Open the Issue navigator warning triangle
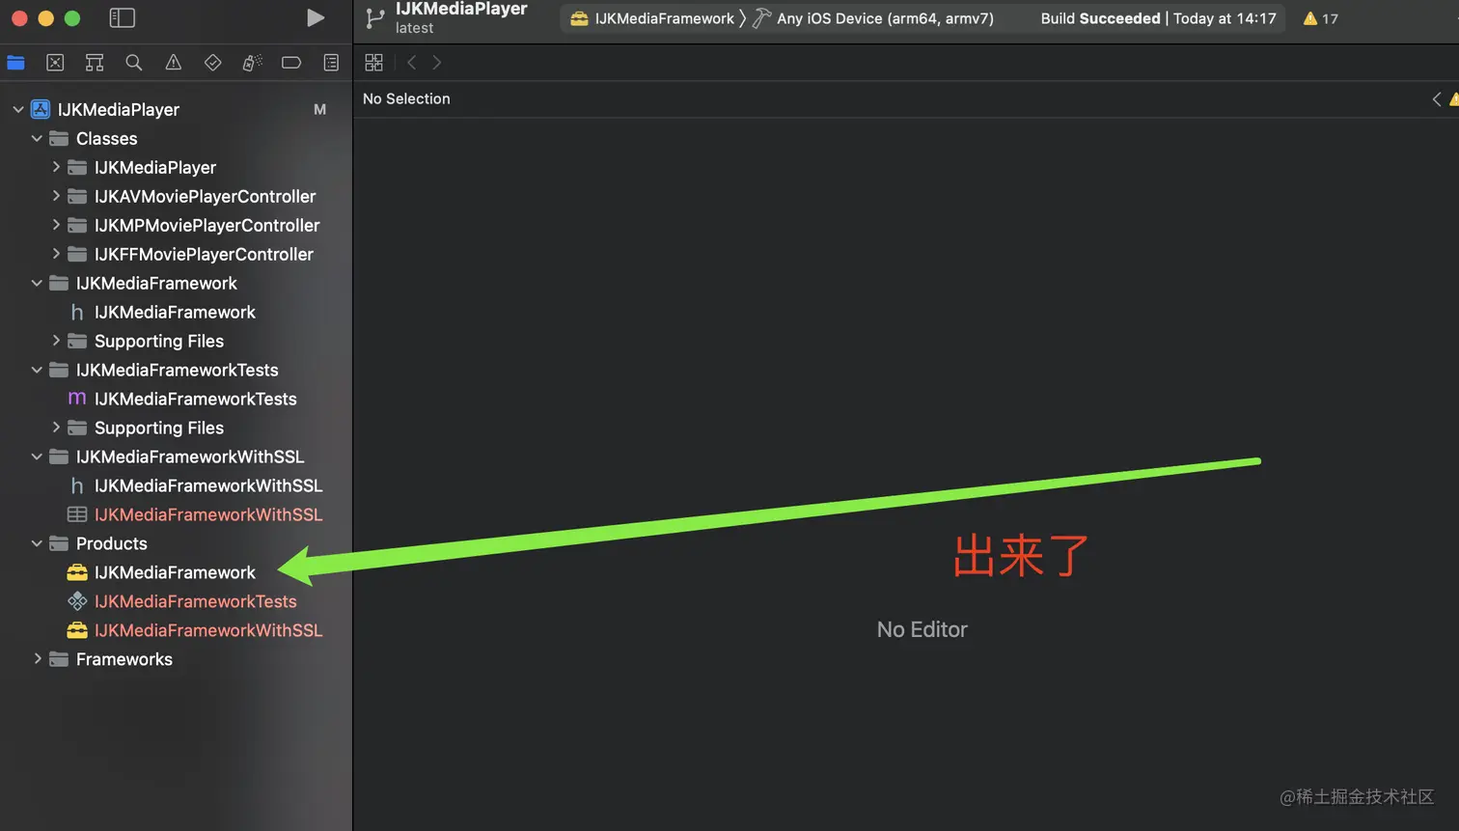1459x831 pixels. pyautogui.click(x=174, y=63)
